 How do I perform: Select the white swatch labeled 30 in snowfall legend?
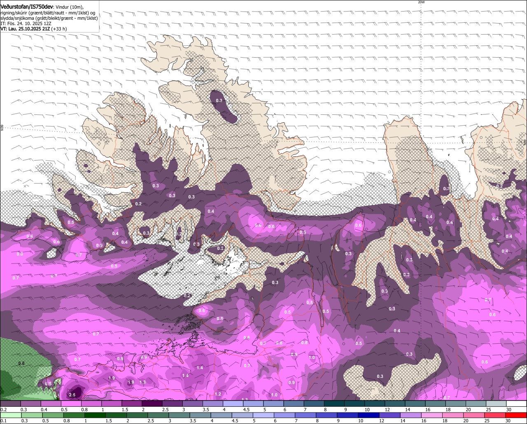tap(516, 404)
